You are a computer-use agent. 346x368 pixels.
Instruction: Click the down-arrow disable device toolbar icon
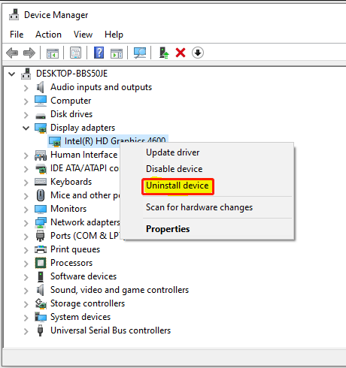click(x=198, y=53)
